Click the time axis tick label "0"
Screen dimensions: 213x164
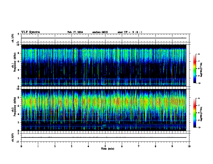[21, 146]
